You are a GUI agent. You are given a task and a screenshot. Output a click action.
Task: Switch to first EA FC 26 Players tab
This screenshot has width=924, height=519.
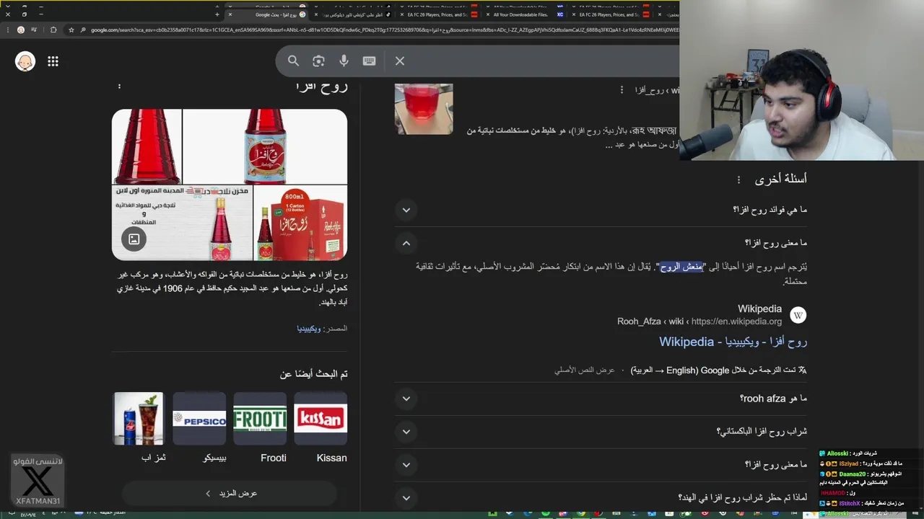tap(437, 14)
